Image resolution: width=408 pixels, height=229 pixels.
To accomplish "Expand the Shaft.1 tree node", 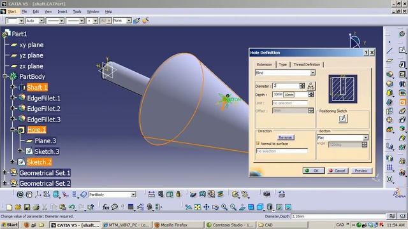I will point(12,87).
